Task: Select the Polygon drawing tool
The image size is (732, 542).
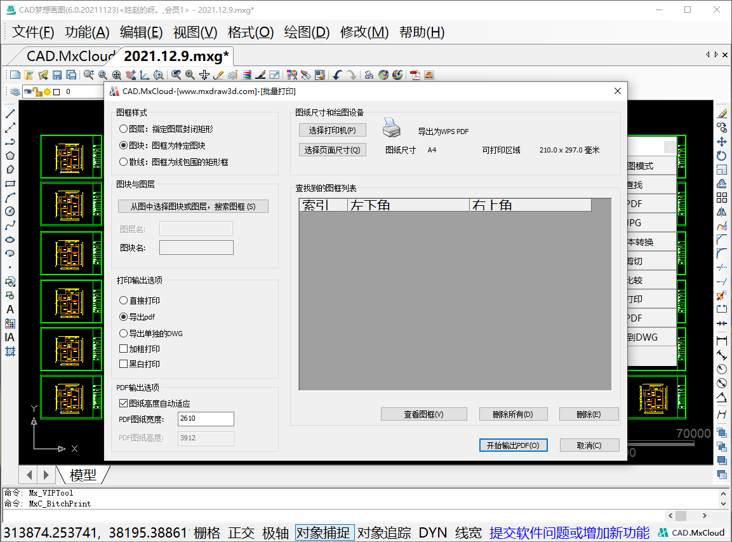Action: tap(10, 156)
